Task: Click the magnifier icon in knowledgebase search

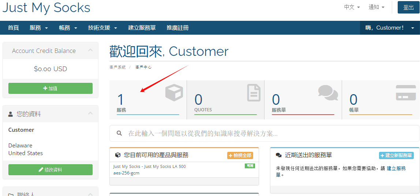Action: point(119,134)
